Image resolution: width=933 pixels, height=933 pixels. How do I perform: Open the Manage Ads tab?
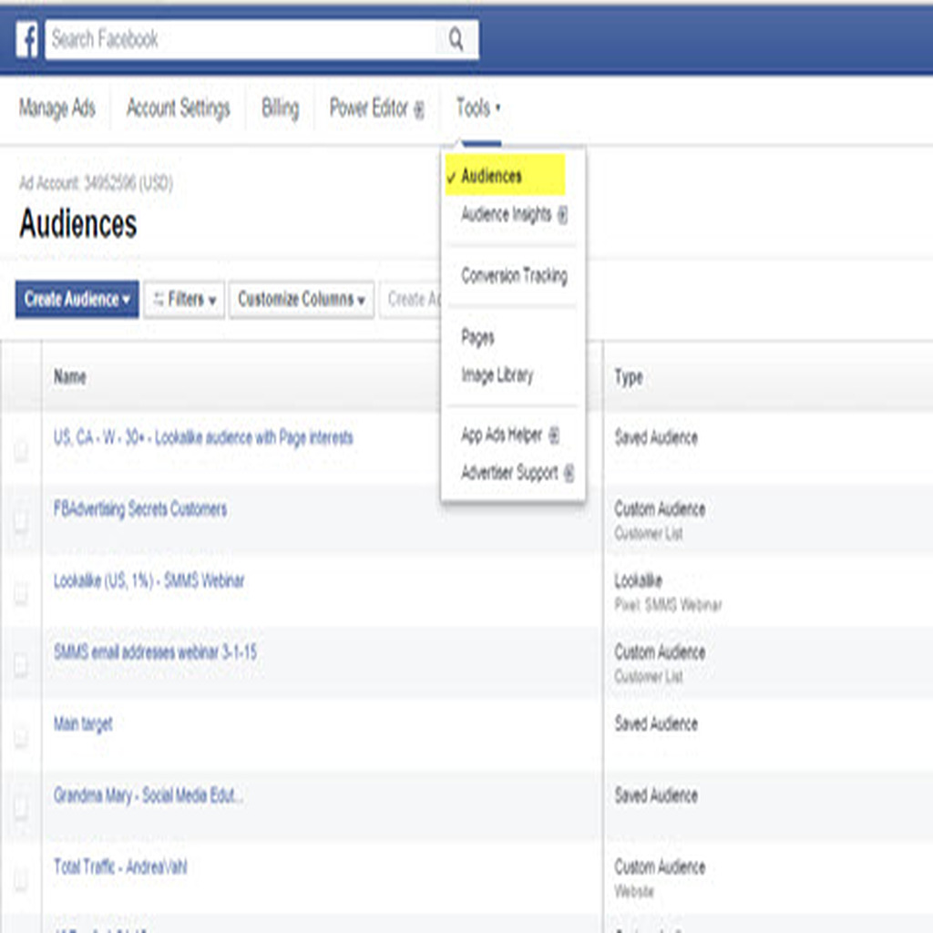57,108
